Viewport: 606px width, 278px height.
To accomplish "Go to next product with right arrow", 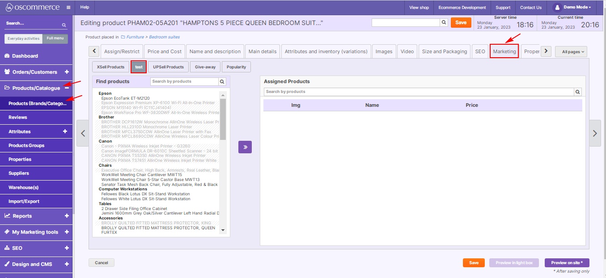I will tap(594, 133).
